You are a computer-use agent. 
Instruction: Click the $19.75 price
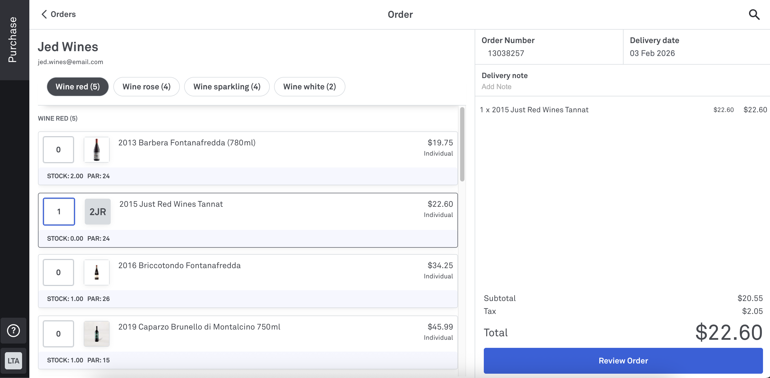click(440, 142)
